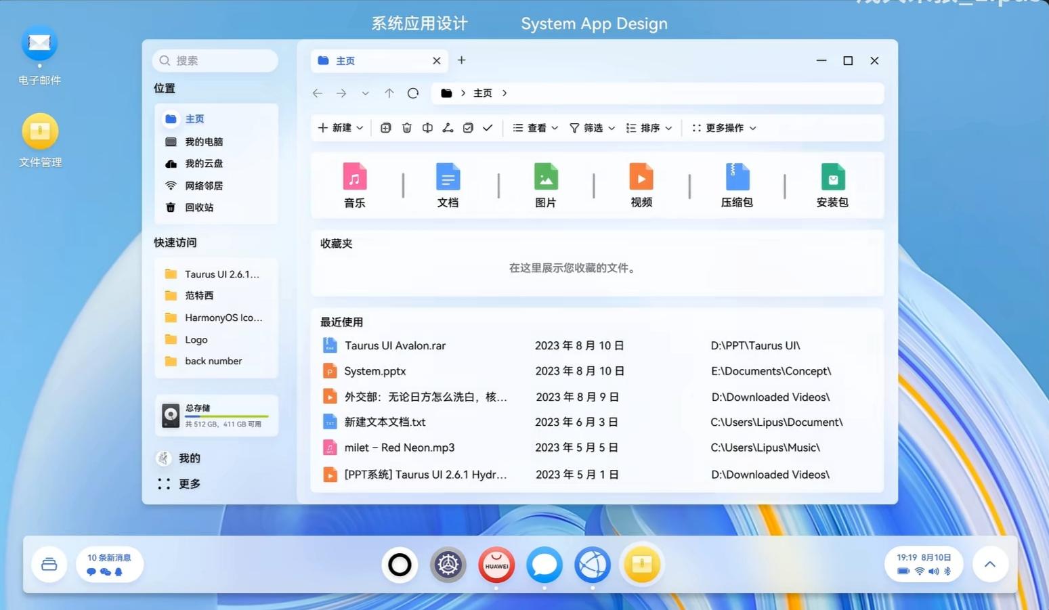Image resolution: width=1049 pixels, height=610 pixels.
Task: Open the Bluetooth icon in system tray
Action: 947,571
